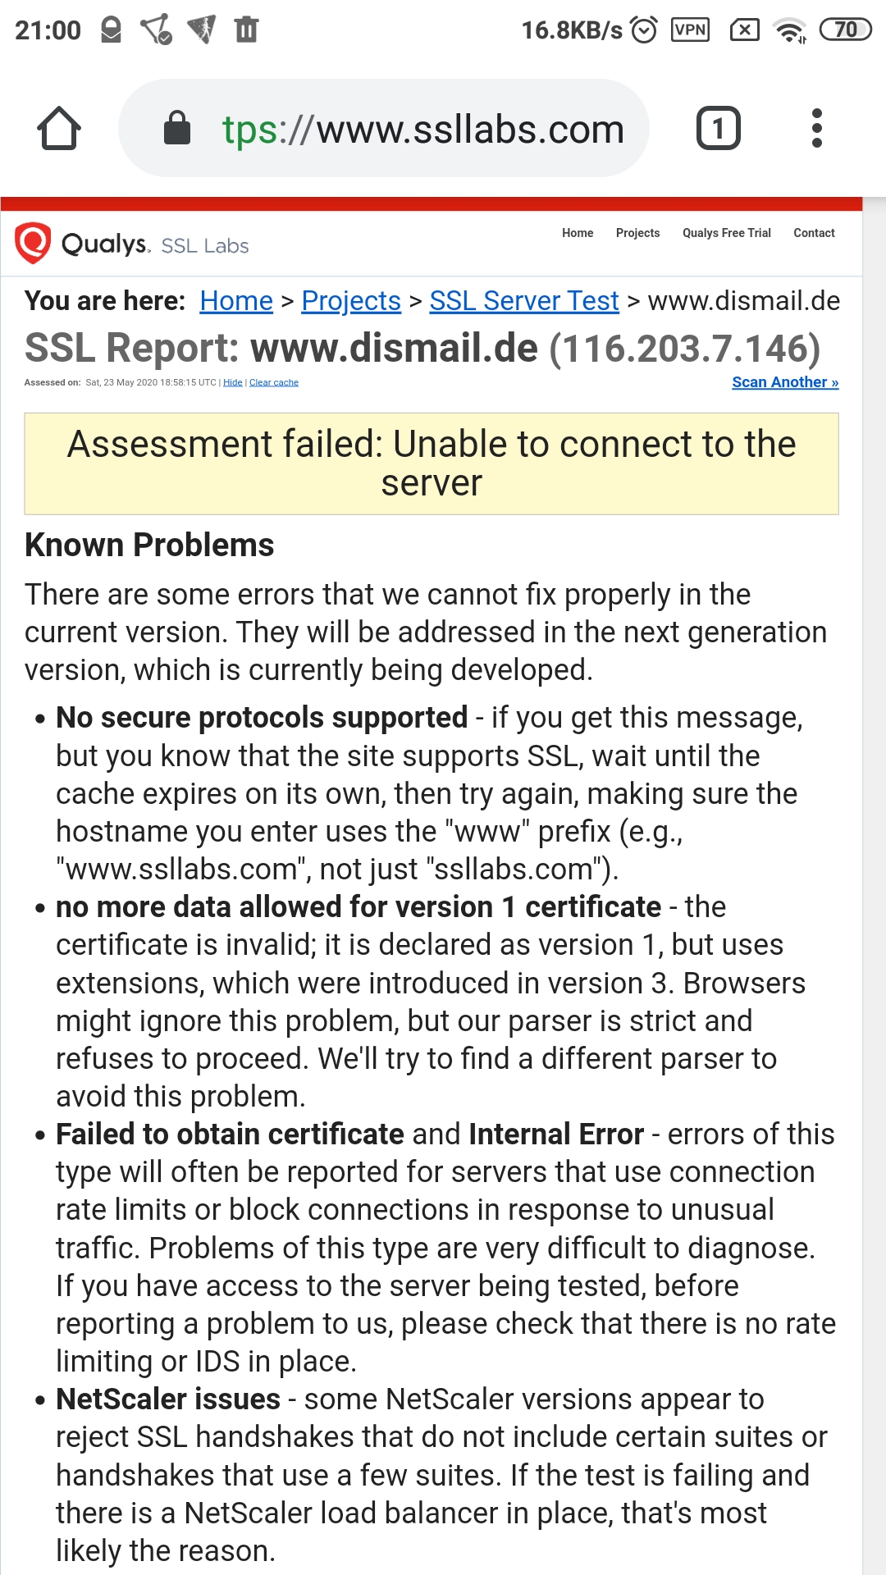The width and height of the screenshot is (886, 1575).
Task: Follow the Projects breadcrumb link
Action: click(x=351, y=301)
